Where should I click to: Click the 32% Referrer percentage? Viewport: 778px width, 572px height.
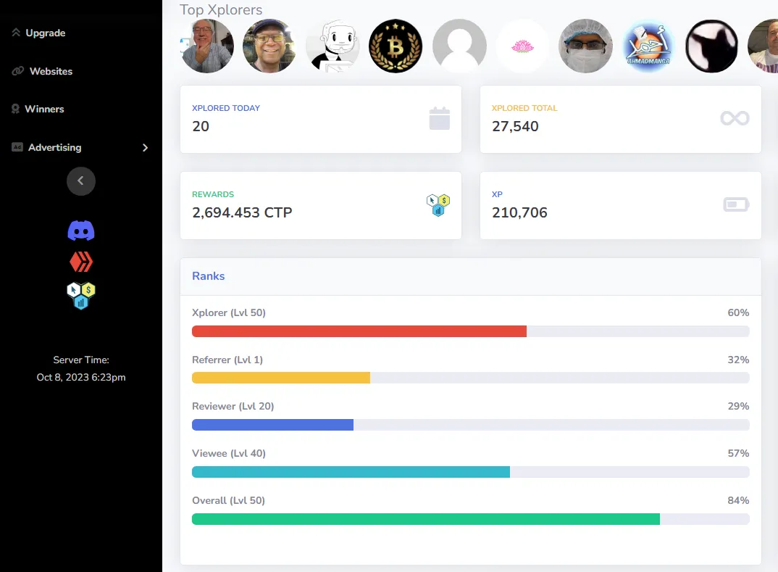click(x=738, y=360)
